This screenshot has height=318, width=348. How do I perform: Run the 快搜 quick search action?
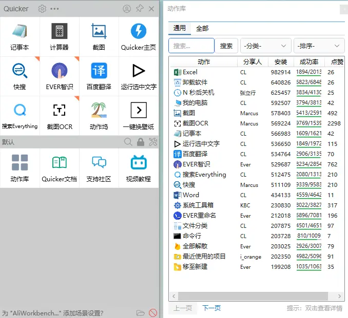(20, 76)
